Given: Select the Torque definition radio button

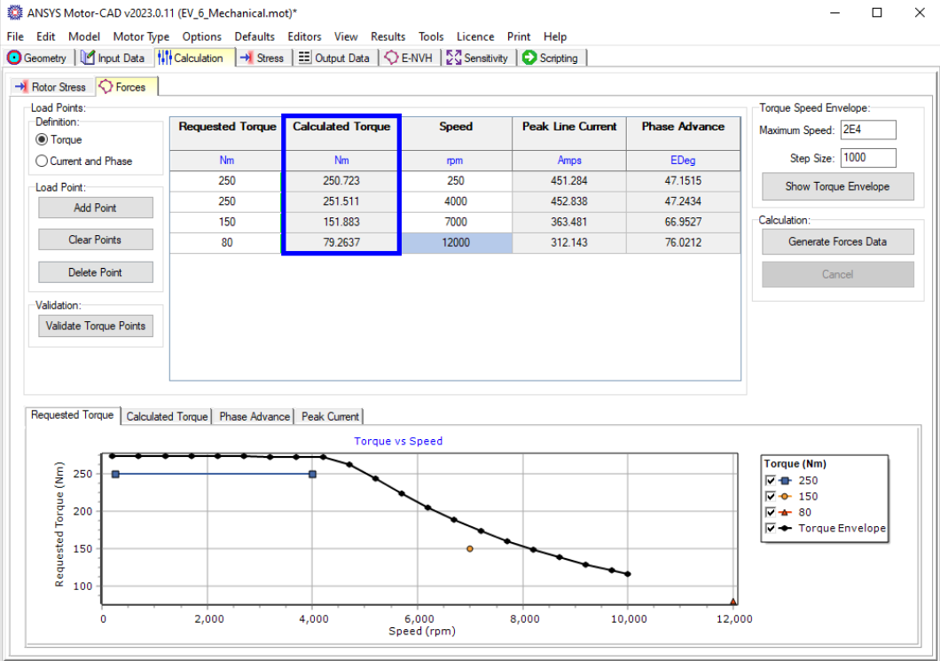Looking at the screenshot, I should coord(42,140).
